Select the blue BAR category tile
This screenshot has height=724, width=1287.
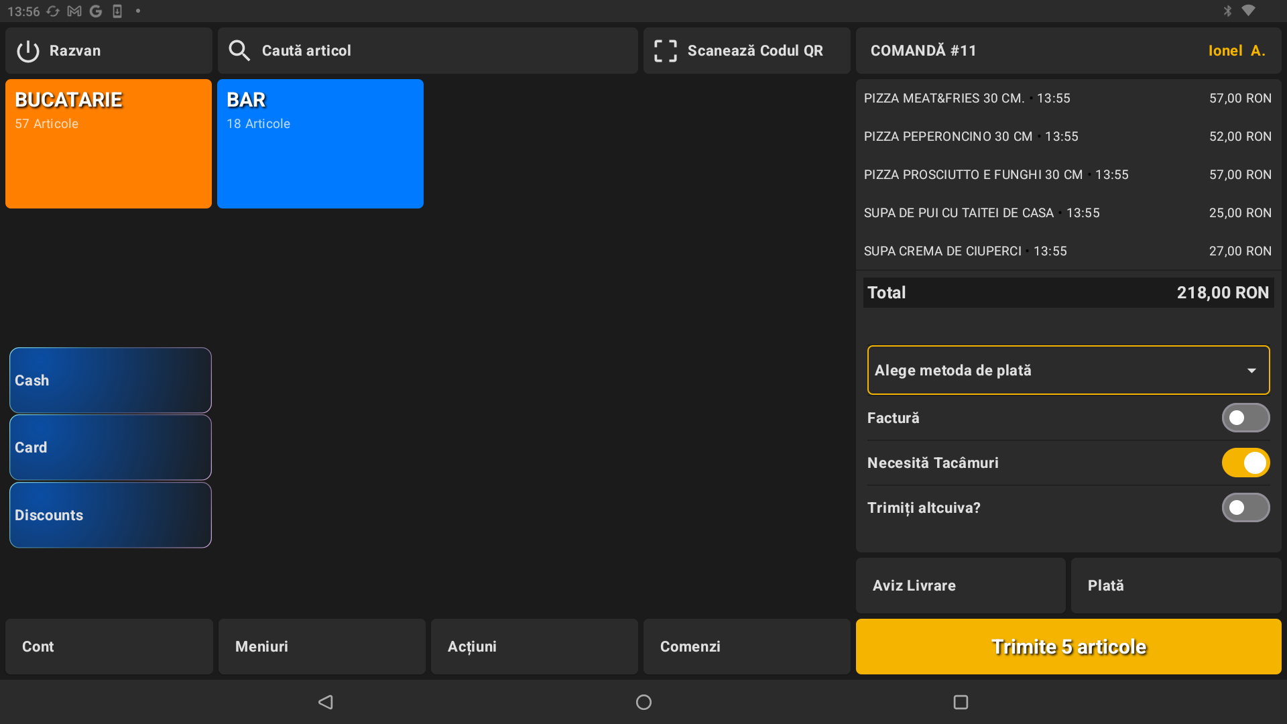coord(320,143)
